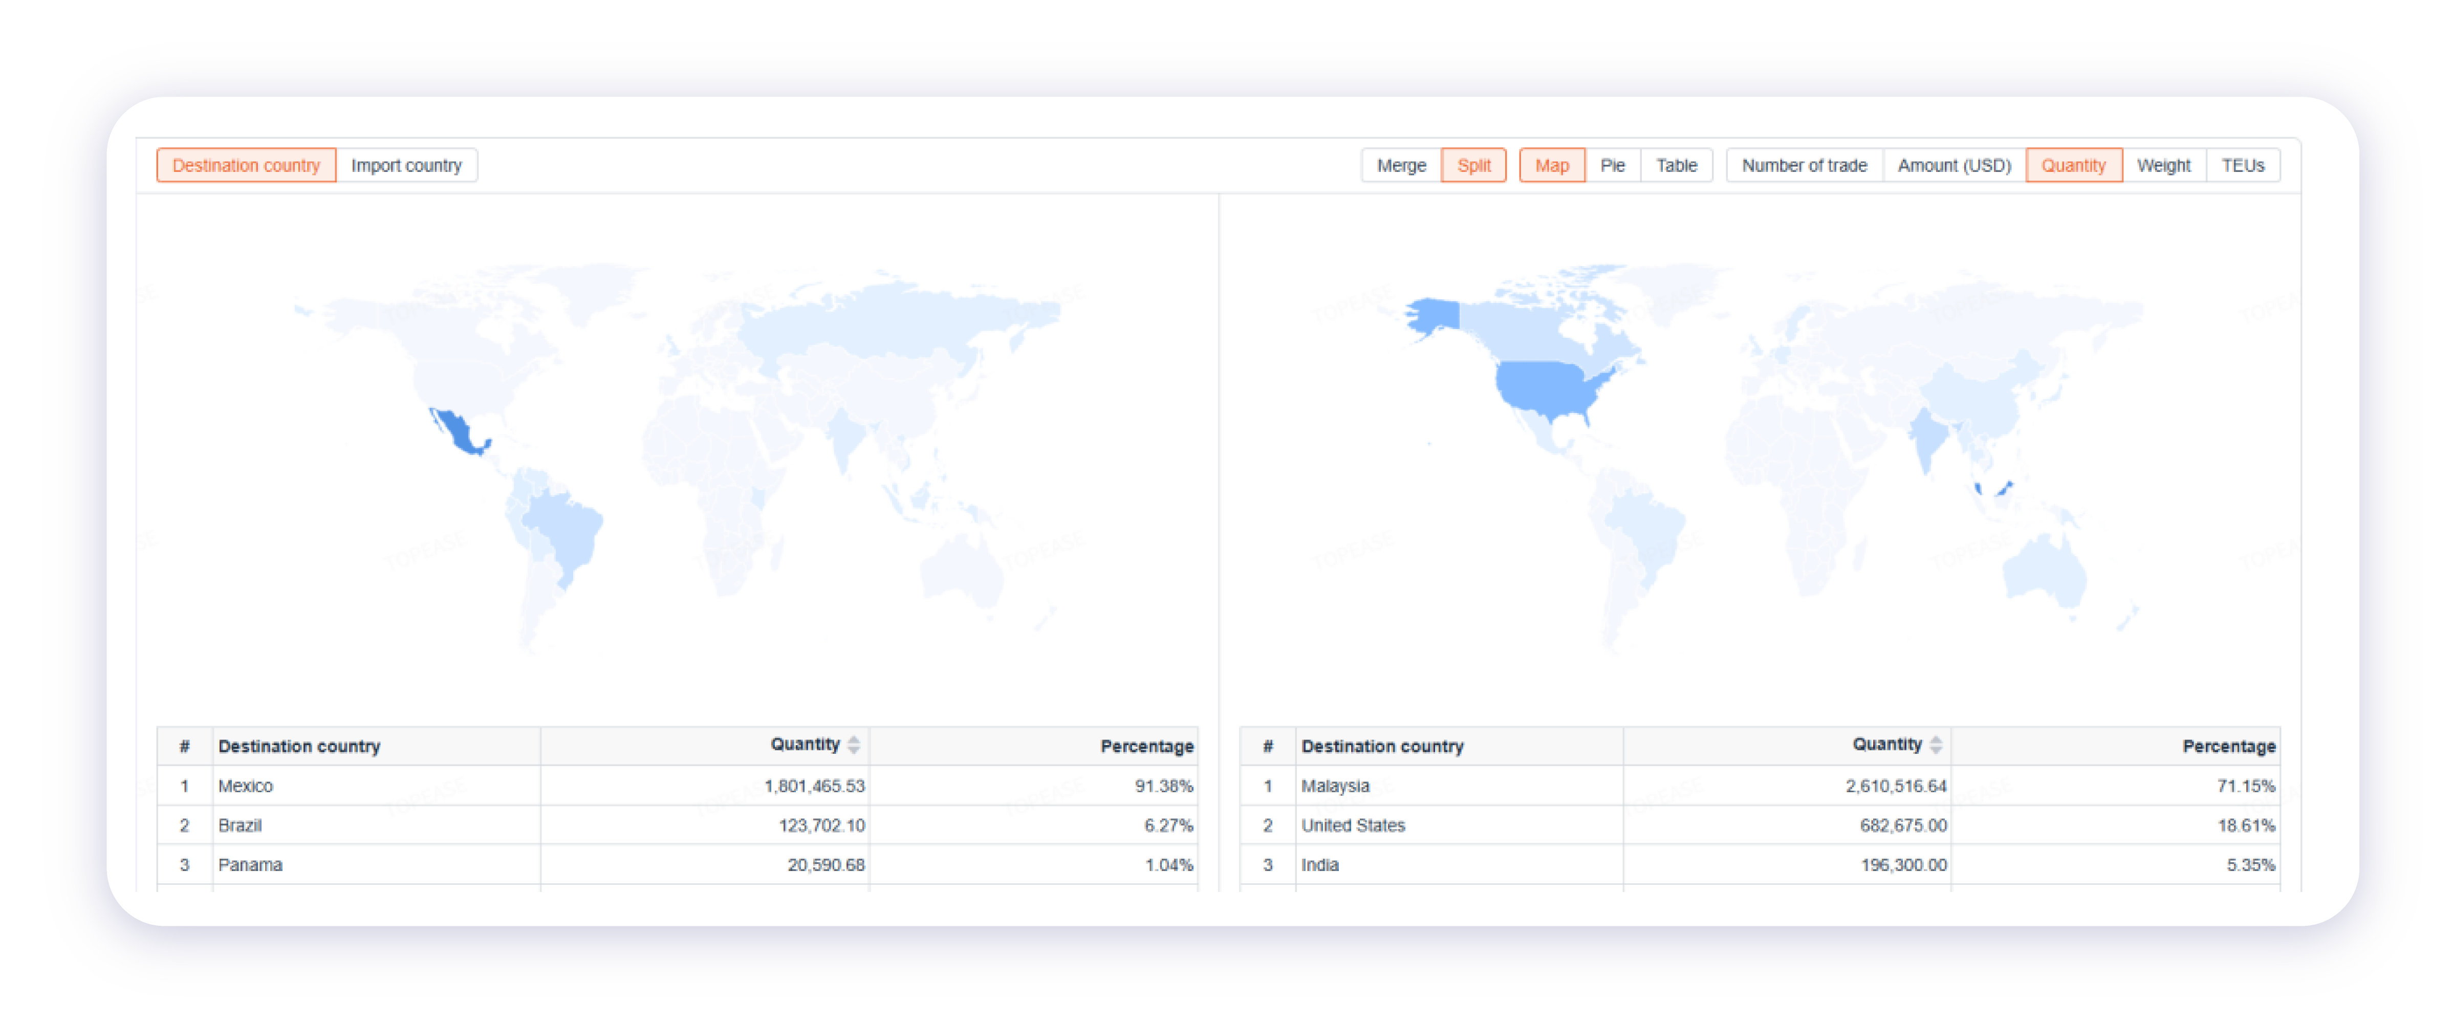Click the India table row
The height and width of the screenshot is (1023, 2453).
1760,865
